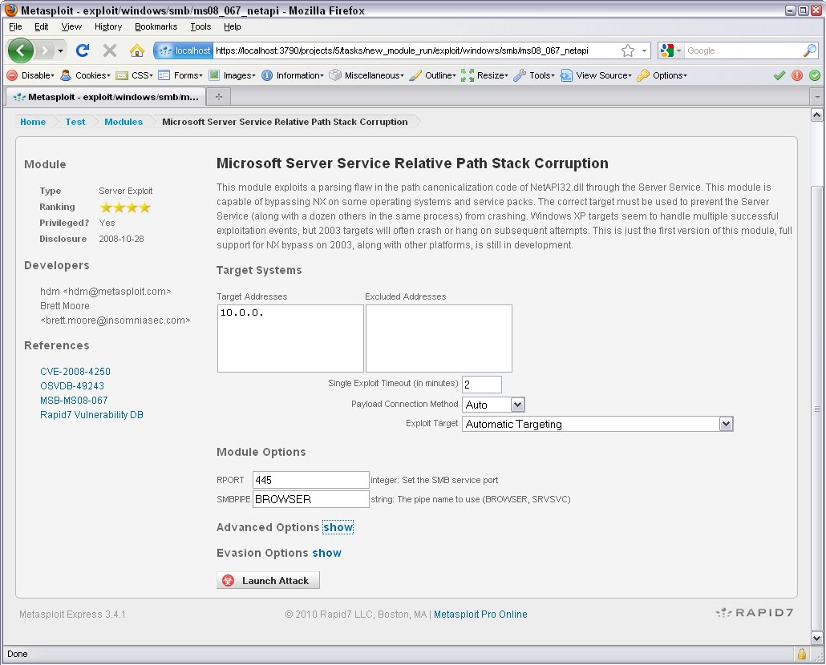Open the History menu
This screenshot has width=826, height=665.
pyautogui.click(x=108, y=26)
